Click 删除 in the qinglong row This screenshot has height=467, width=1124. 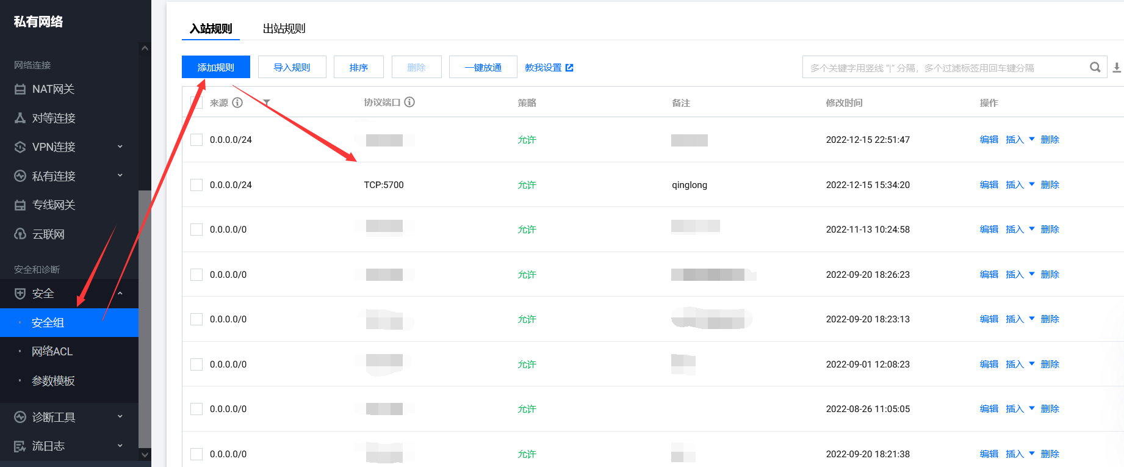(x=1050, y=185)
